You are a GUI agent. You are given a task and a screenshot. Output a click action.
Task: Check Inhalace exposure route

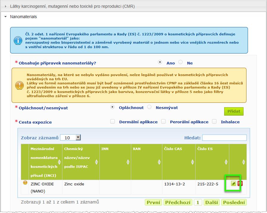[x=214, y=122]
